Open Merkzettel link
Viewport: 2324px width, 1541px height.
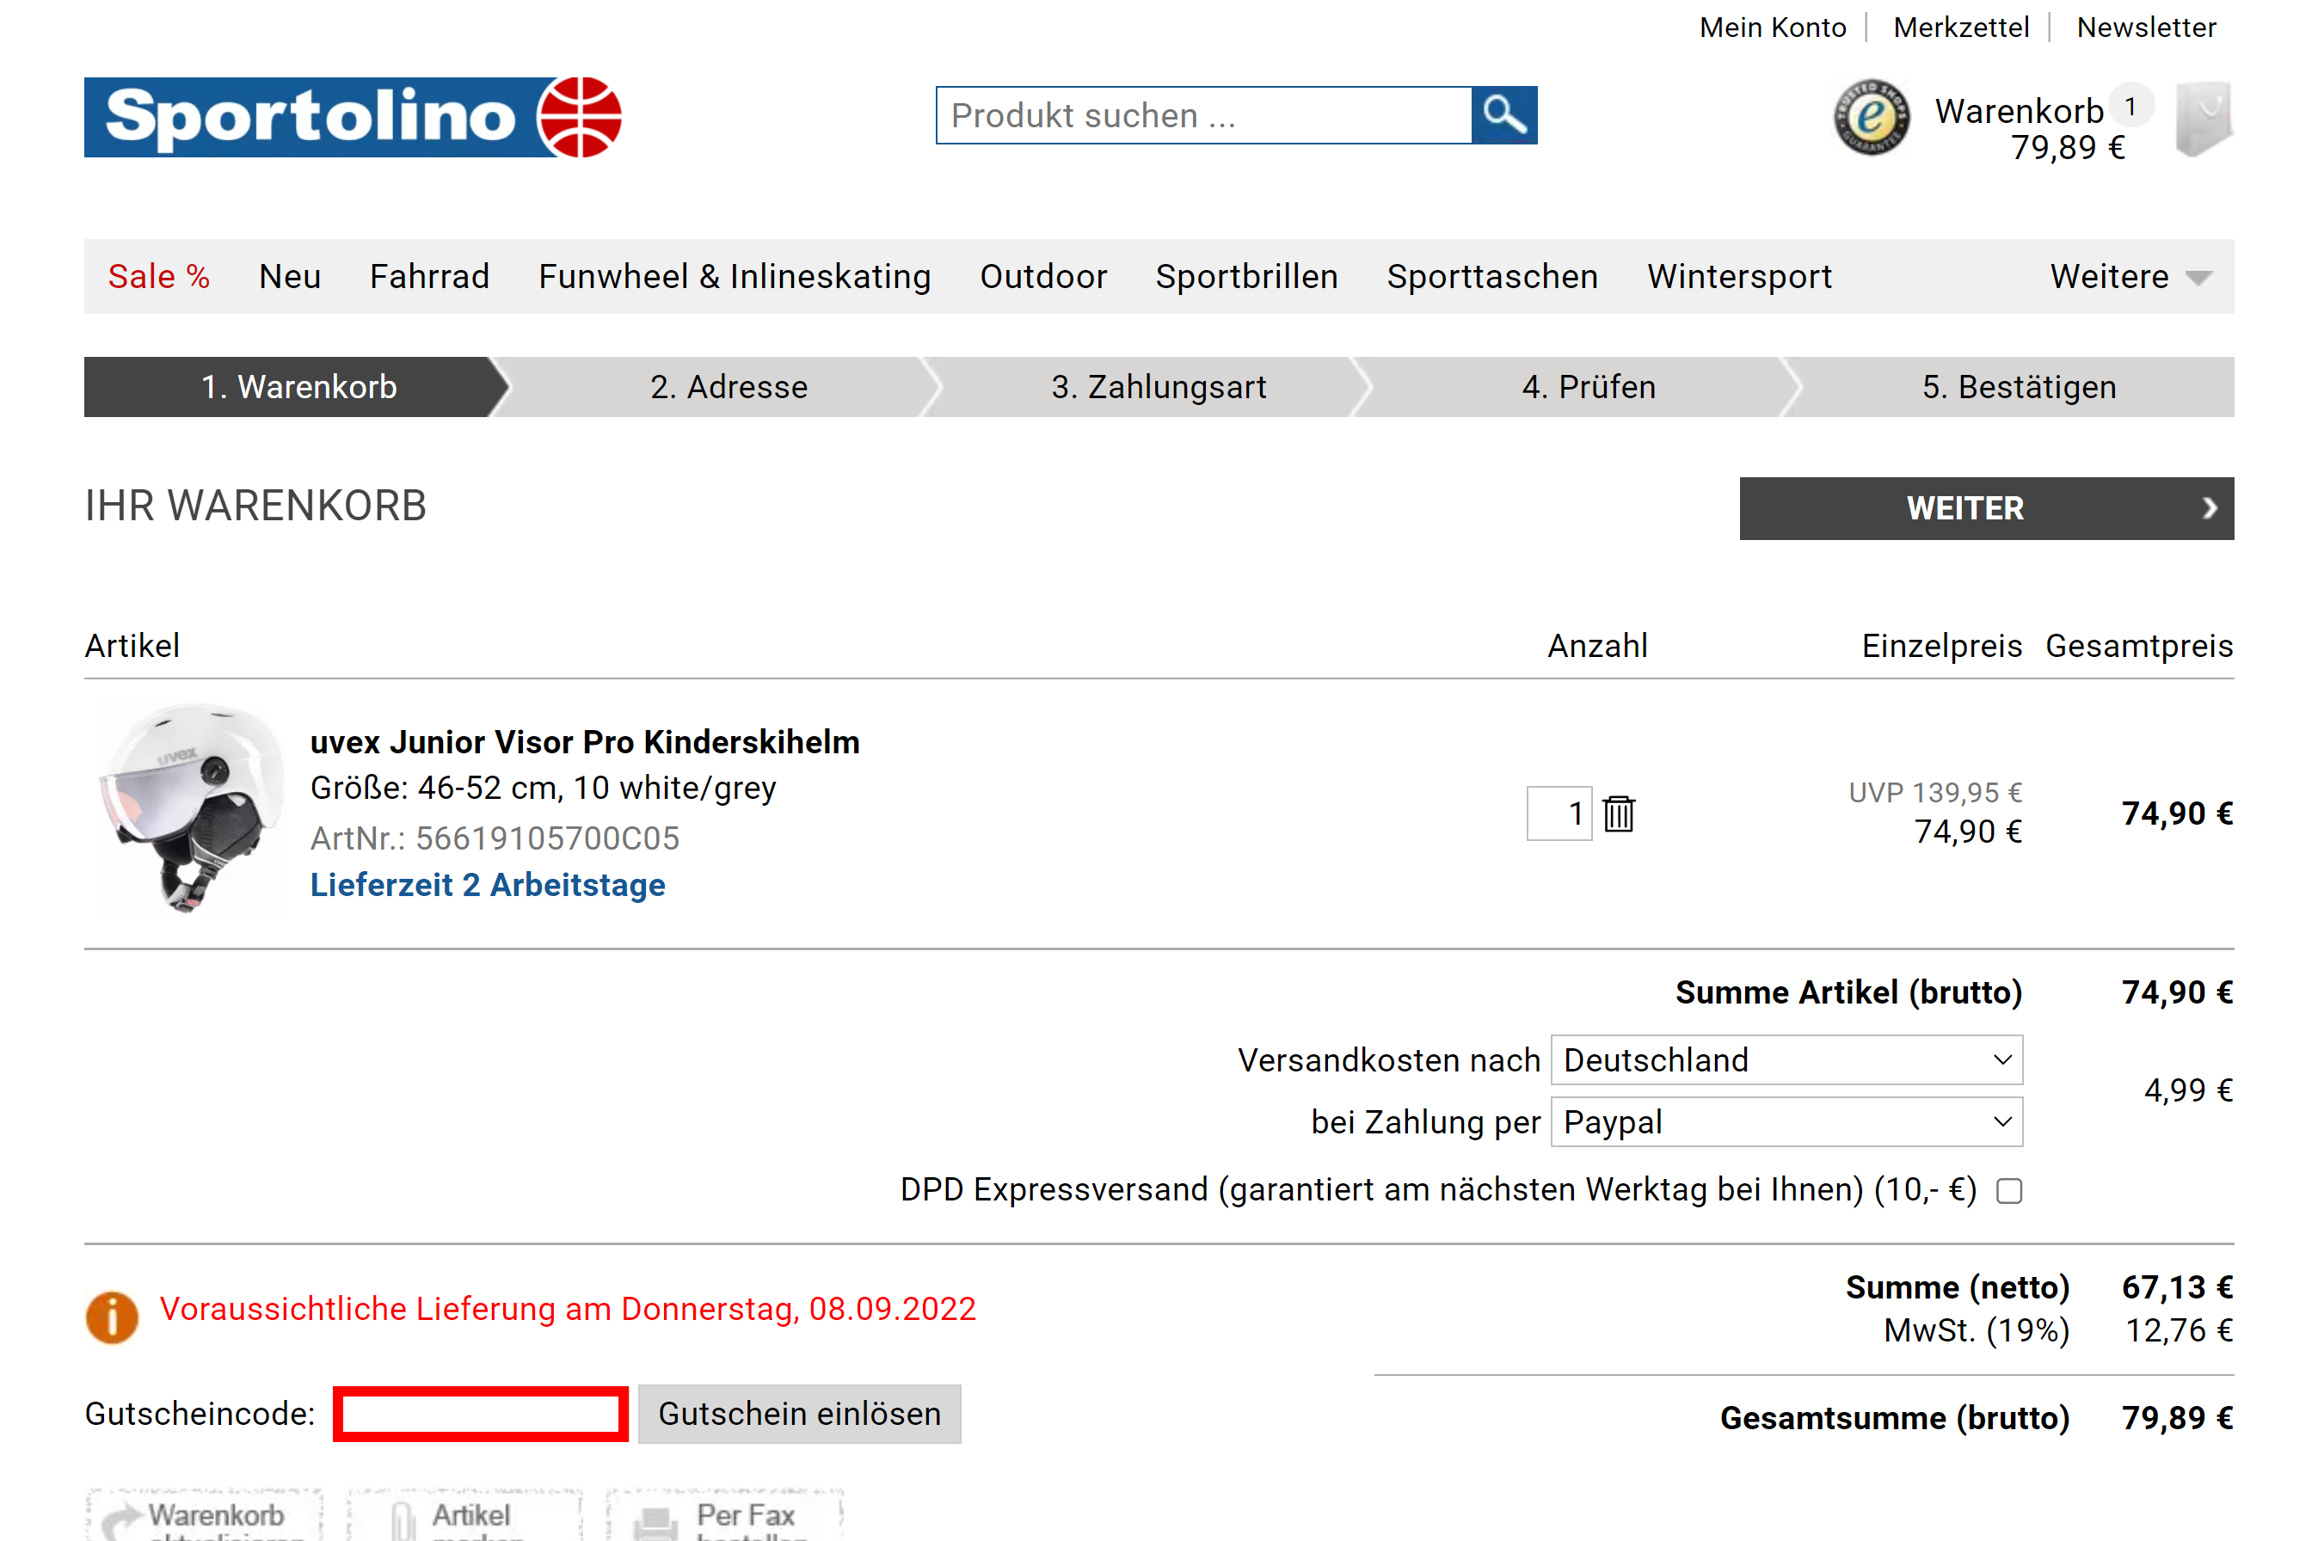coord(1960,28)
